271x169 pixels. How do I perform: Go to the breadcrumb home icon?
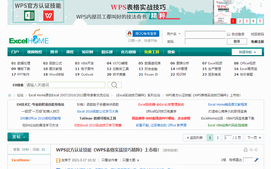tap(10, 95)
